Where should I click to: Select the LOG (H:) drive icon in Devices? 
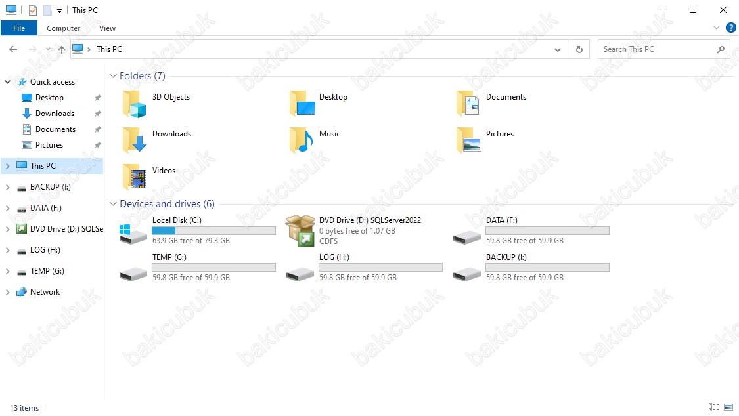(x=300, y=274)
